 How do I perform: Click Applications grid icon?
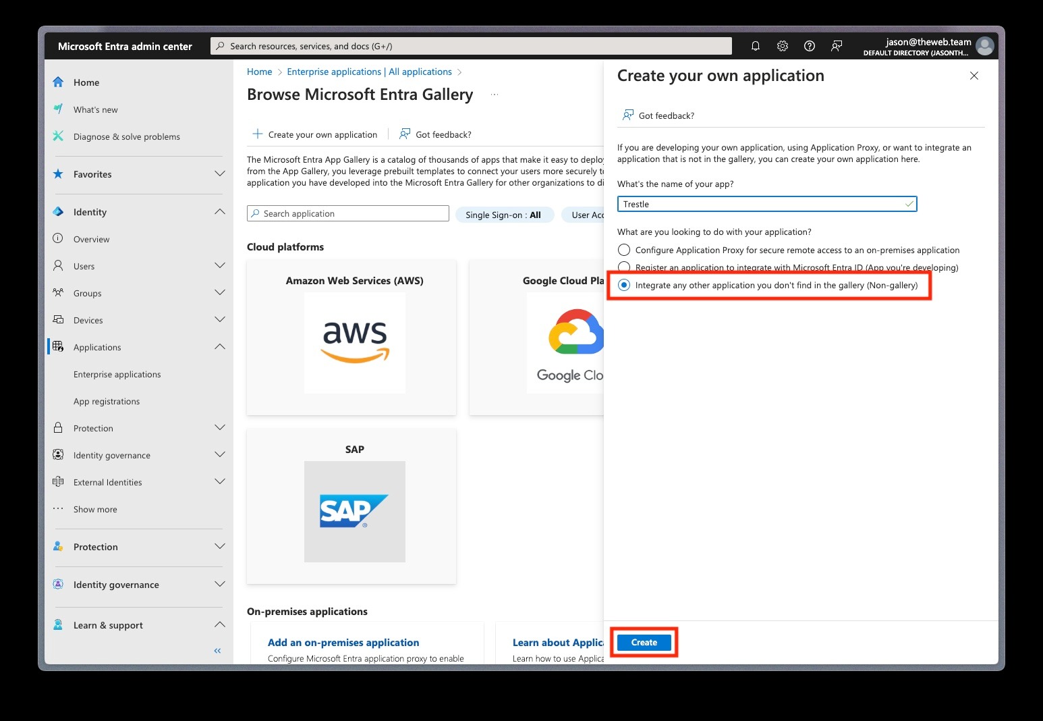point(58,347)
